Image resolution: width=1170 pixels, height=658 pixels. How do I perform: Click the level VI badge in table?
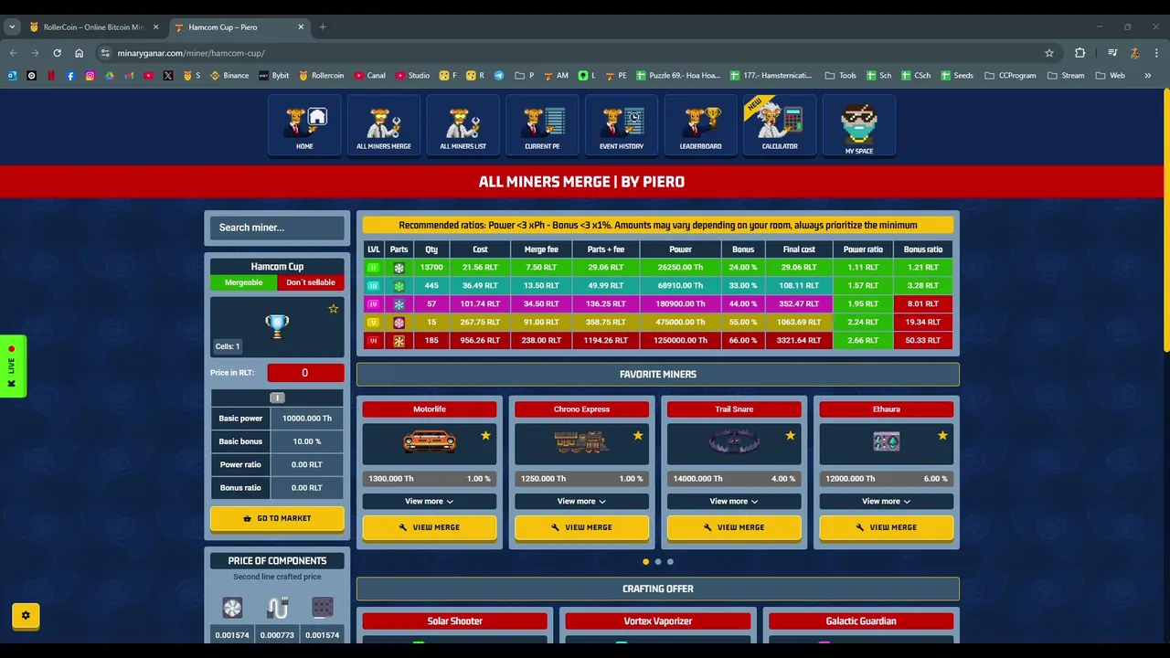[x=373, y=341]
